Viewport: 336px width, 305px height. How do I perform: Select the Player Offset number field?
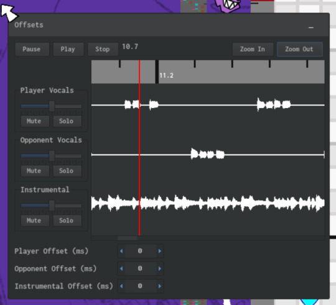[141, 251]
